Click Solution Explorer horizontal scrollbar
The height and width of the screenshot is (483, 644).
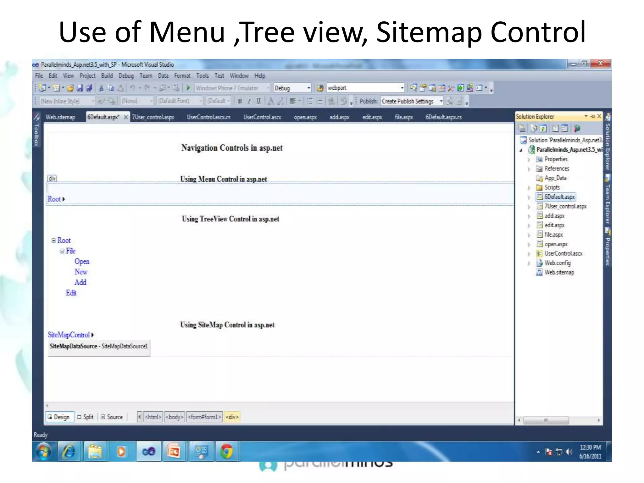tap(546, 420)
